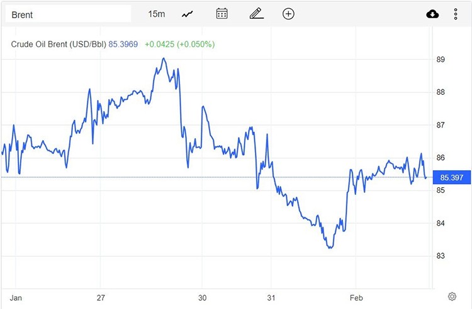
Task: Open the three-dot more options menu
Action: coord(456,14)
